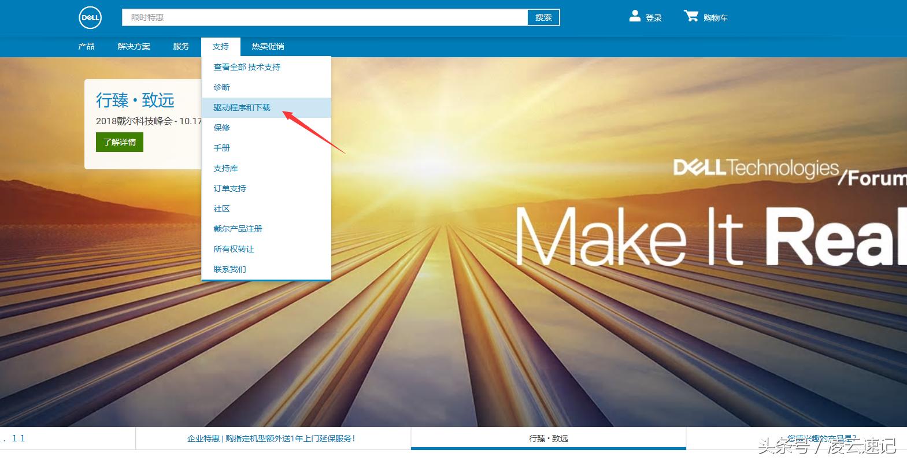Click the 行臻・致远 banner heading
Viewport: 907px width, 461px height.
[135, 101]
